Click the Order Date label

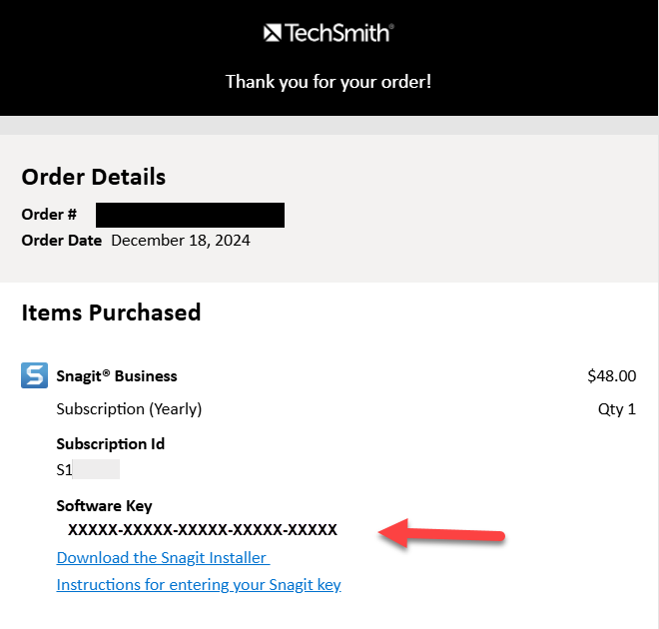(61, 241)
